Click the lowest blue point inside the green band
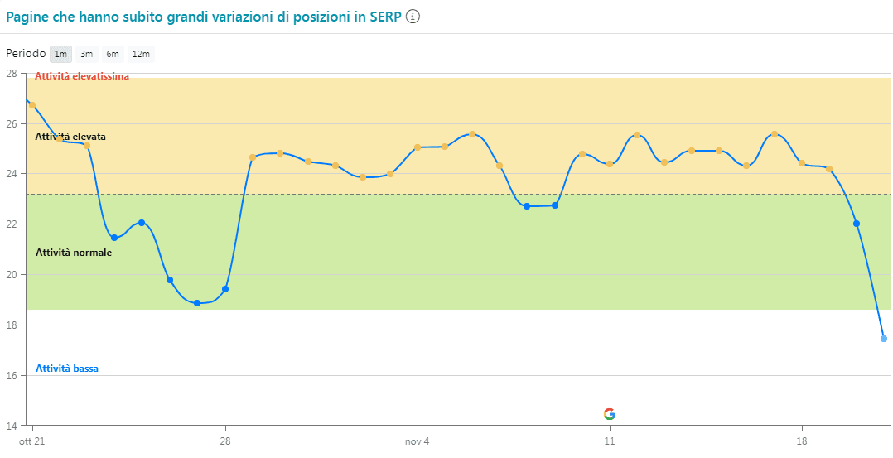The width and height of the screenshot is (893, 458). pos(197,303)
